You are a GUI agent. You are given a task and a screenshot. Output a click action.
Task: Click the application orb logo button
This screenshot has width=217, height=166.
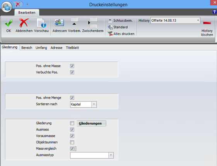[7, 7]
